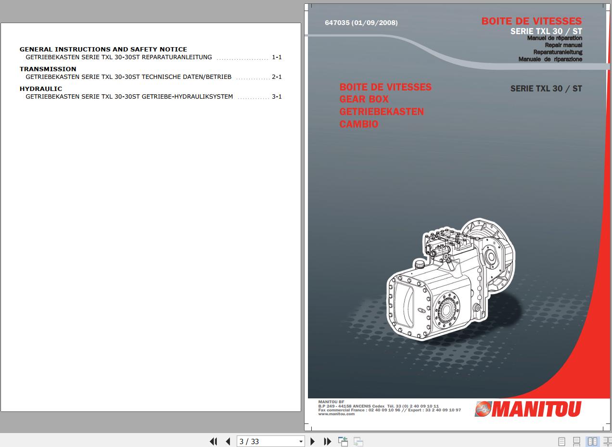Image resolution: width=612 pixels, height=447 pixels.
Task: Click page reference 1-1
Action: [x=277, y=57]
